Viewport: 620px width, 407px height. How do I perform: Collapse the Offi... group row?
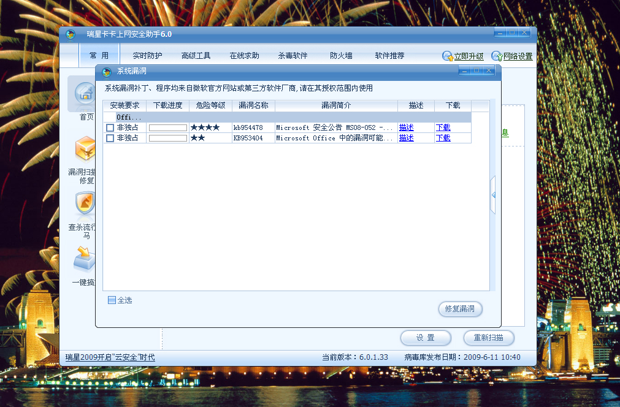(287, 117)
